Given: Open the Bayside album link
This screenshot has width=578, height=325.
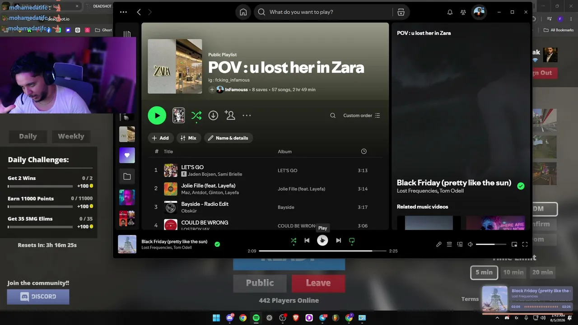Looking at the screenshot, I should pos(286,207).
